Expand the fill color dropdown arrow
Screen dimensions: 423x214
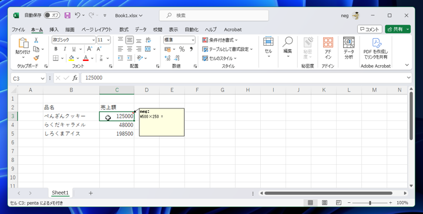[x=78, y=58]
